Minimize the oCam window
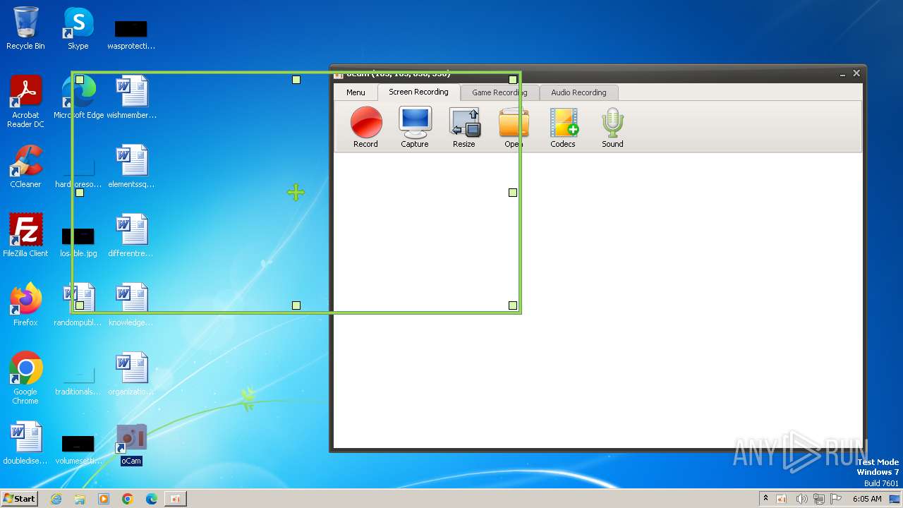 pyautogui.click(x=843, y=74)
